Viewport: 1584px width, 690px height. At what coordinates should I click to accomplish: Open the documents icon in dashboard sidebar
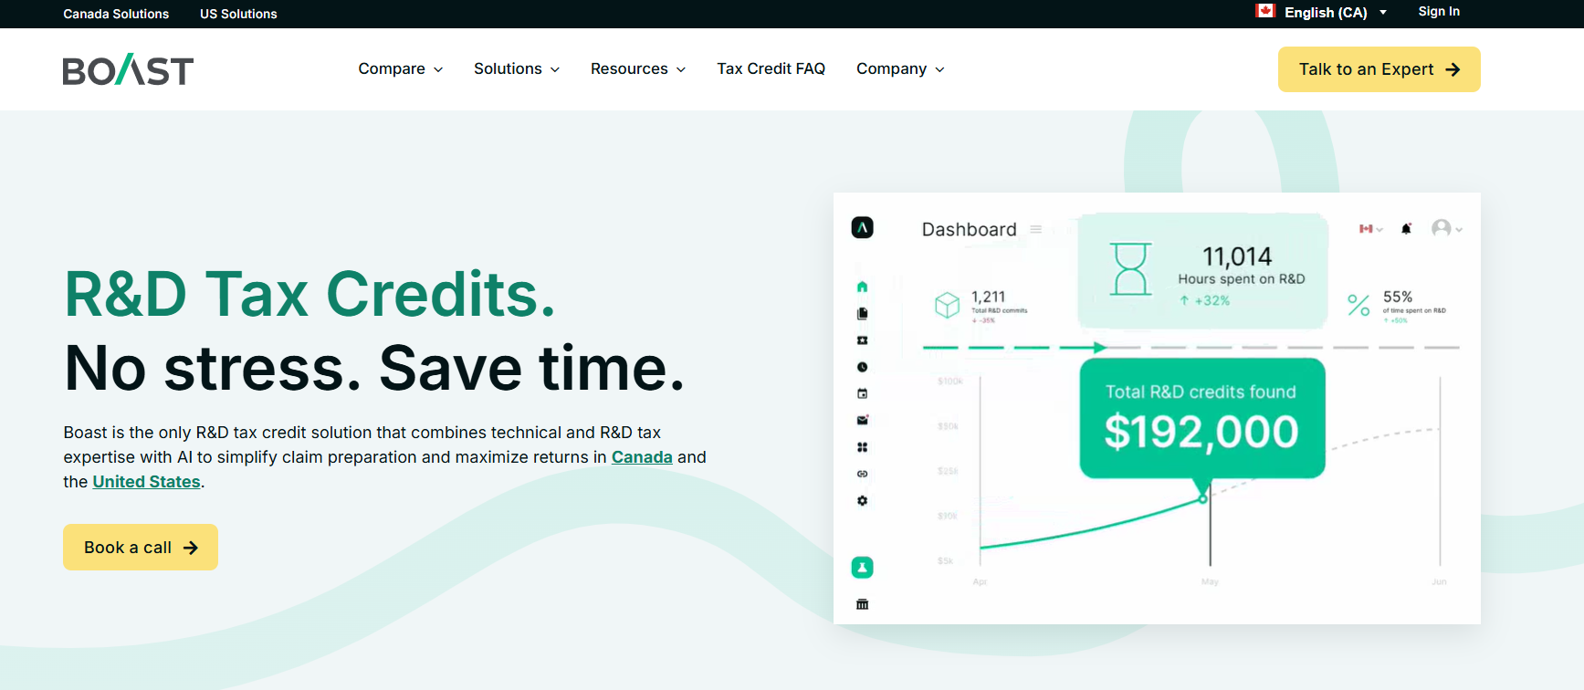(x=862, y=313)
